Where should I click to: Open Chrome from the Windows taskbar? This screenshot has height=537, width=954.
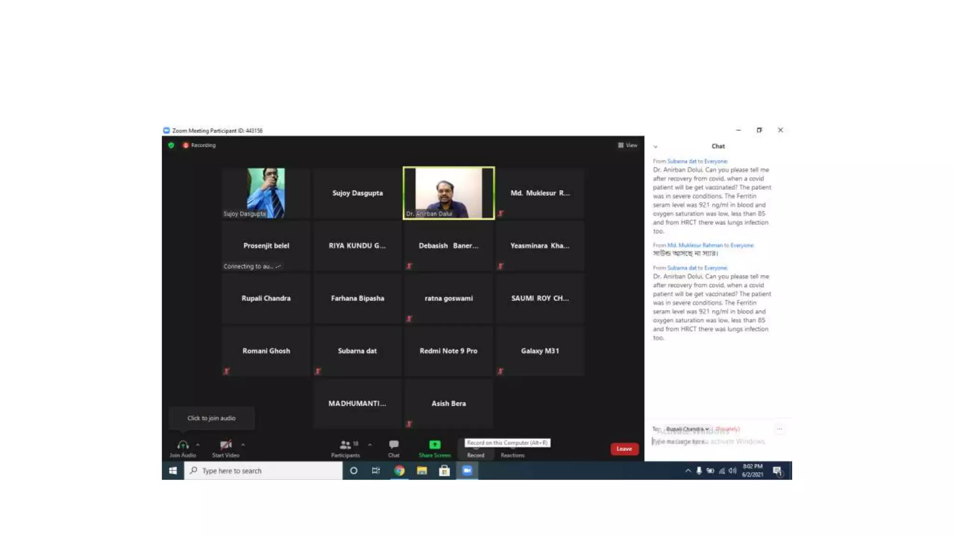point(399,471)
